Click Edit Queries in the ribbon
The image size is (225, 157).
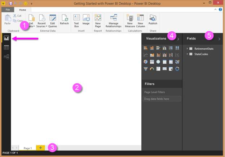point(53,21)
